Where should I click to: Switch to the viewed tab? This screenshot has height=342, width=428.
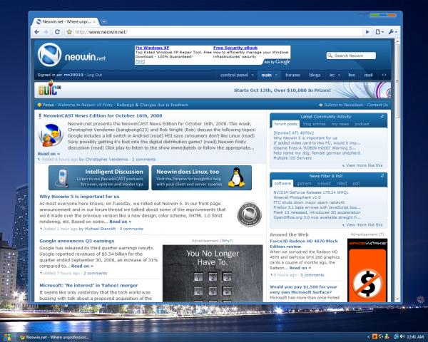[324, 183]
